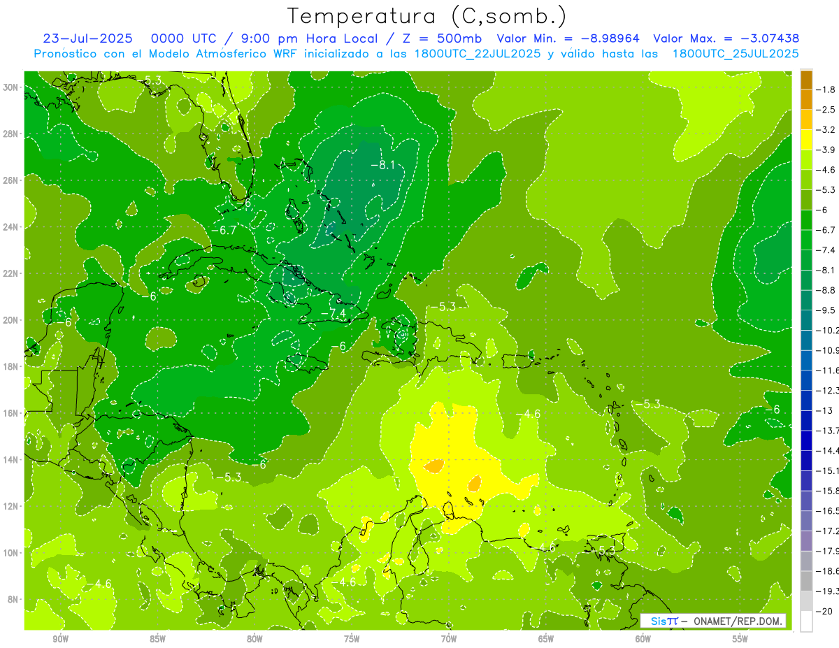The width and height of the screenshot is (839, 648).
Task: Click the -8.1 contour label over the Bahamas
Action: click(384, 165)
